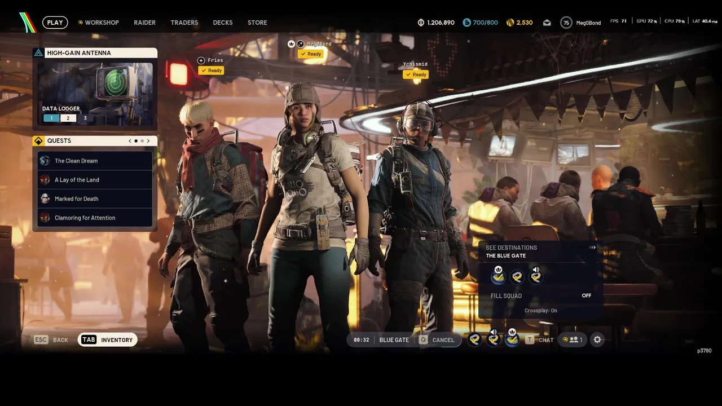Open the STORE tab
The image size is (722, 406).
coord(257,23)
